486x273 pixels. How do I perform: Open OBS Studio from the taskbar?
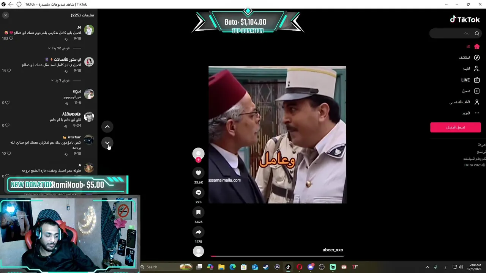(x=322, y=267)
